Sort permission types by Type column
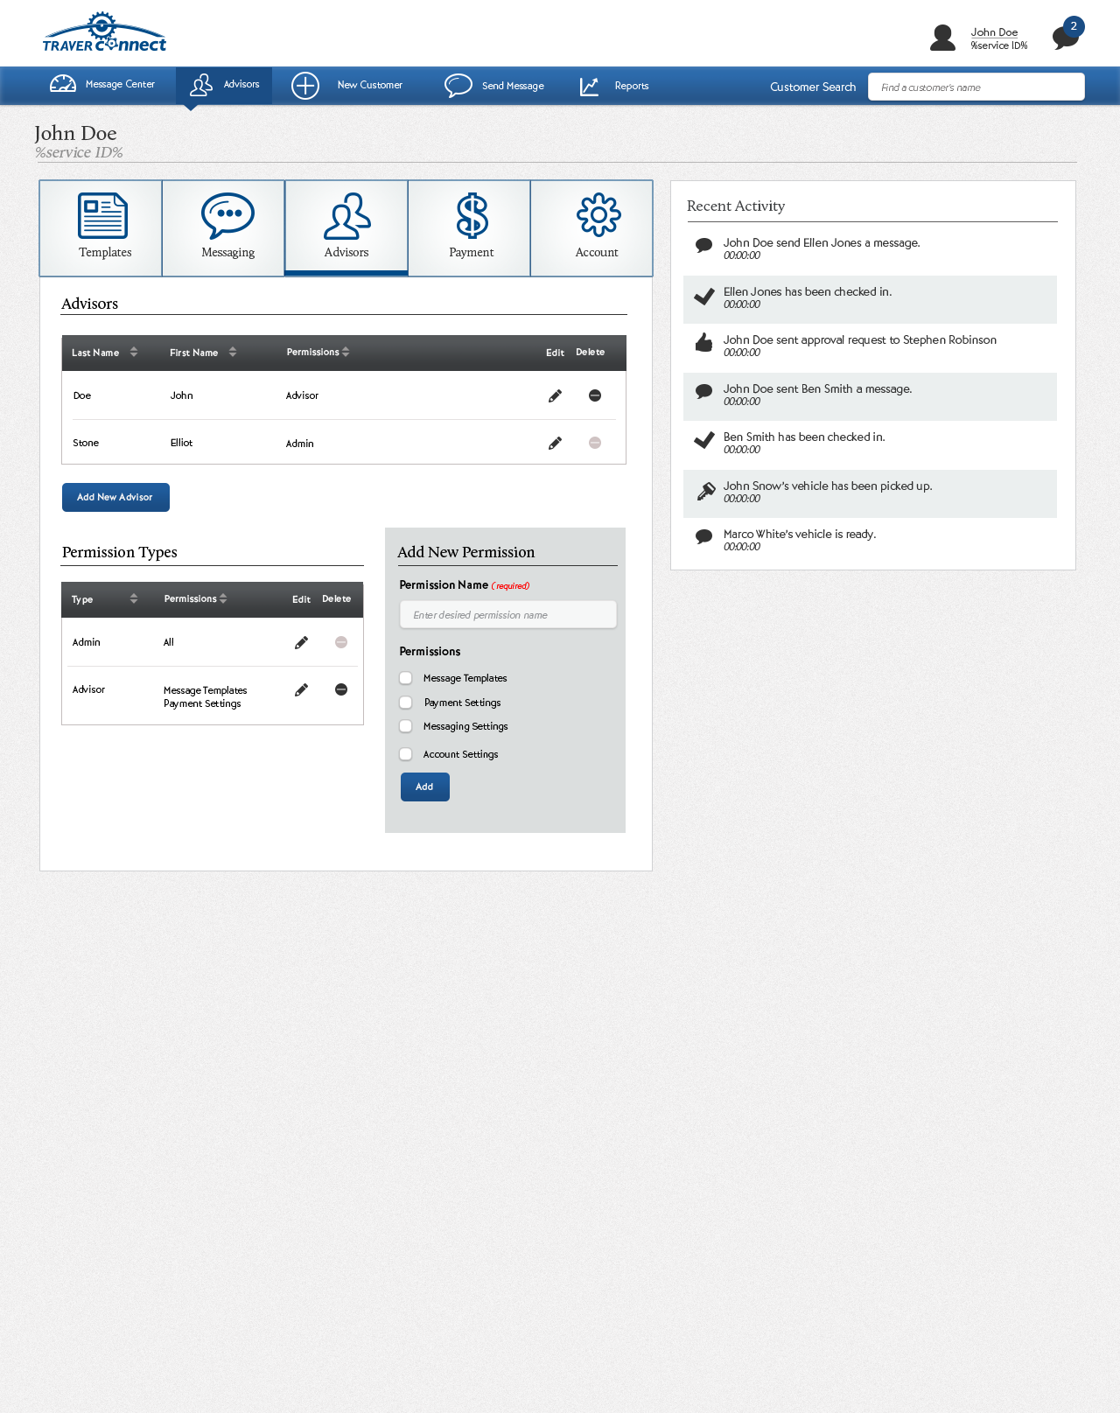This screenshot has width=1120, height=1413. point(134,598)
